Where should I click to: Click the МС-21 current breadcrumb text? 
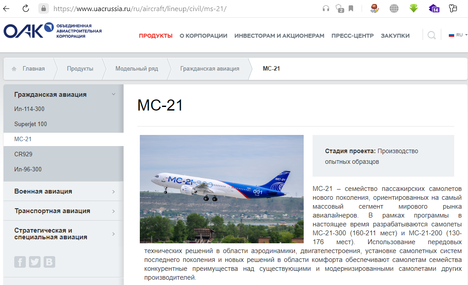[x=271, y=69]
